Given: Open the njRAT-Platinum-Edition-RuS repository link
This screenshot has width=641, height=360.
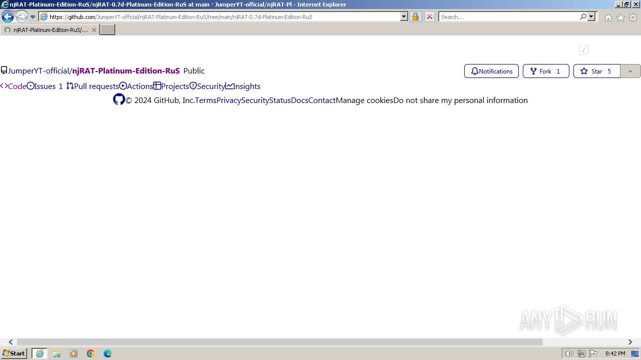Looking at the screenshot, I should point(126,71).
